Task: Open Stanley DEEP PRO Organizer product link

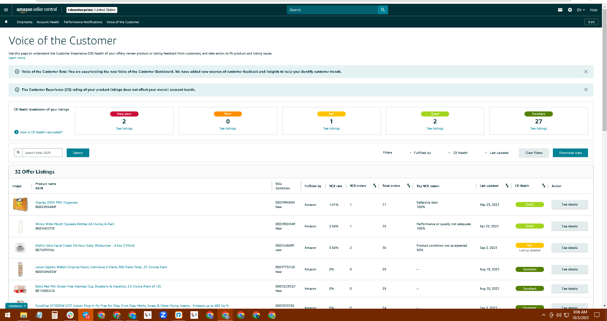Action: tap(57, 202)
